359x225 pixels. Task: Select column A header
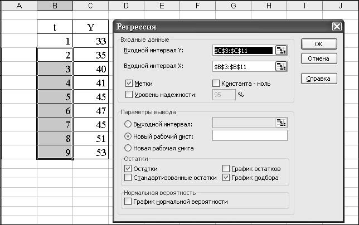tap(19, 5)
